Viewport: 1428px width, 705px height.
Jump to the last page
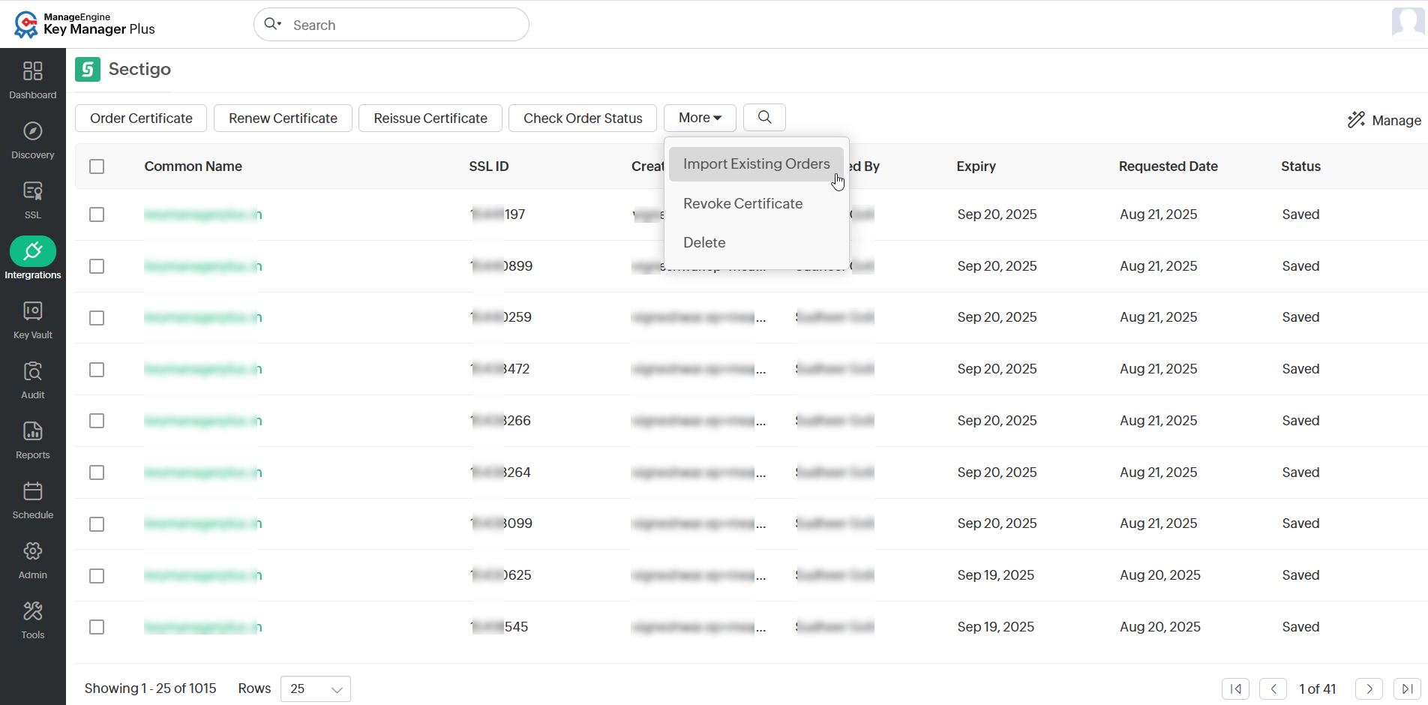1407,688
